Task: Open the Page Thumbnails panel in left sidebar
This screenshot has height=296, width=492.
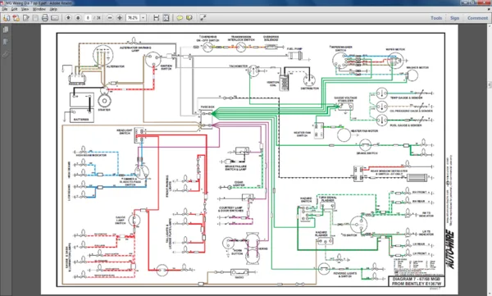Action: coord(6,30)
